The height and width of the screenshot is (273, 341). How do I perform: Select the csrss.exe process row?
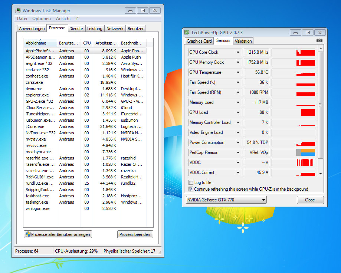click(x=85, y=82)
